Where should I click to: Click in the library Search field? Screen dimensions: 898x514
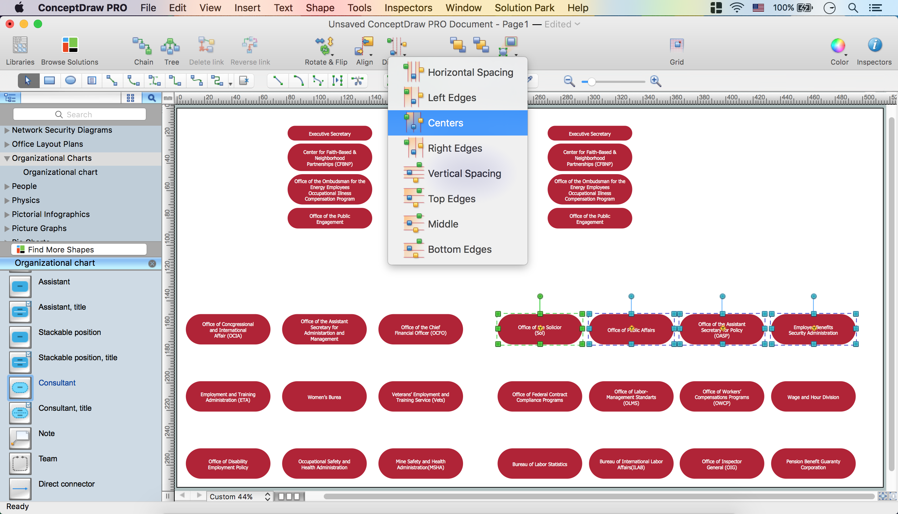pos(79,114)
